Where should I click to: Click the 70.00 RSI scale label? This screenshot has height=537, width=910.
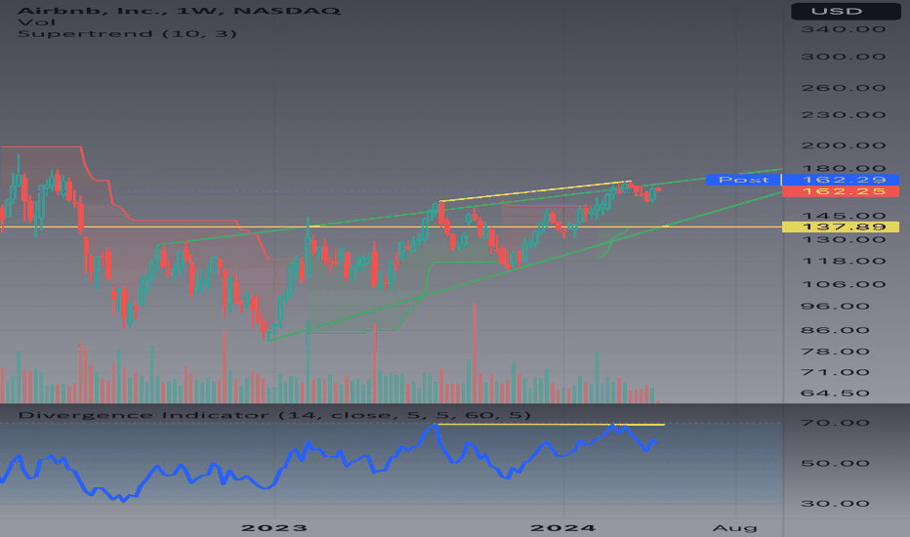pyautogui.click(x=835, y=423)
